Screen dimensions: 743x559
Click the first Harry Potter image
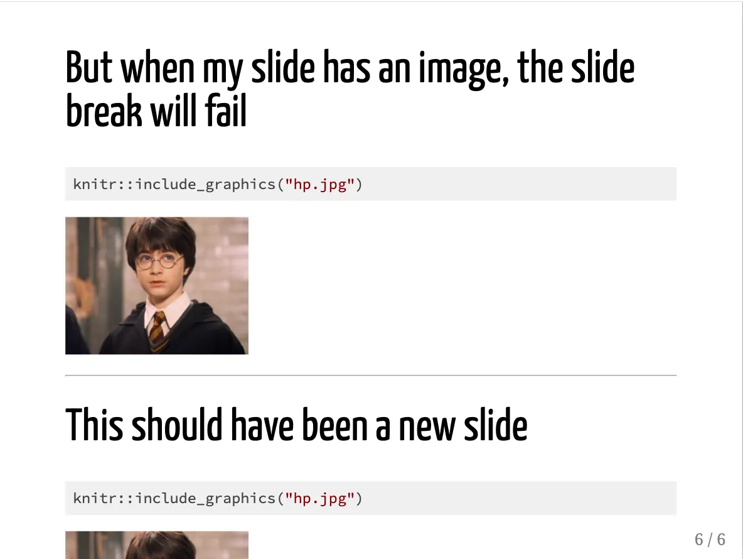coord(157,285)
